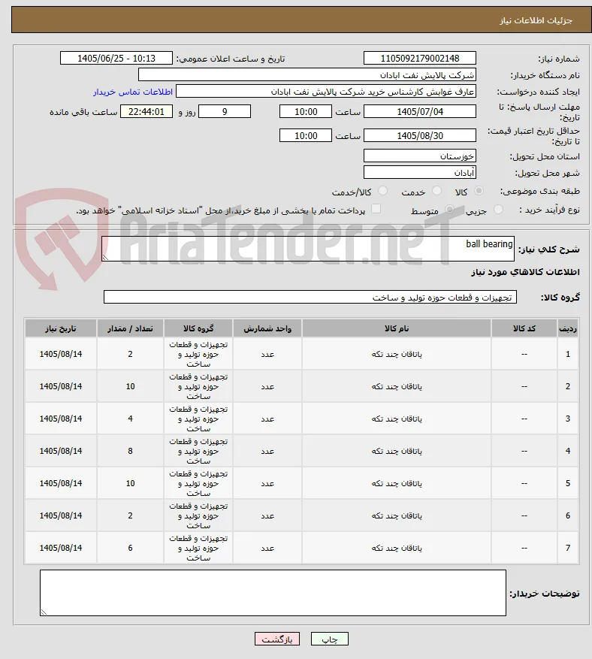
Task: Click the buyer name field شرکت پالایش نفت ابادان
Action: click(307, 75)
